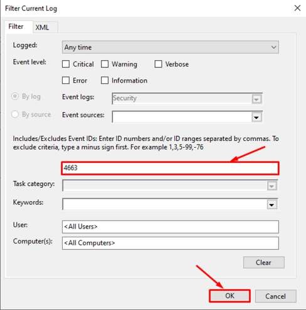Viewport: 306px width, 310px height.
Task: Click the OK button
Action: coord(229,296)
